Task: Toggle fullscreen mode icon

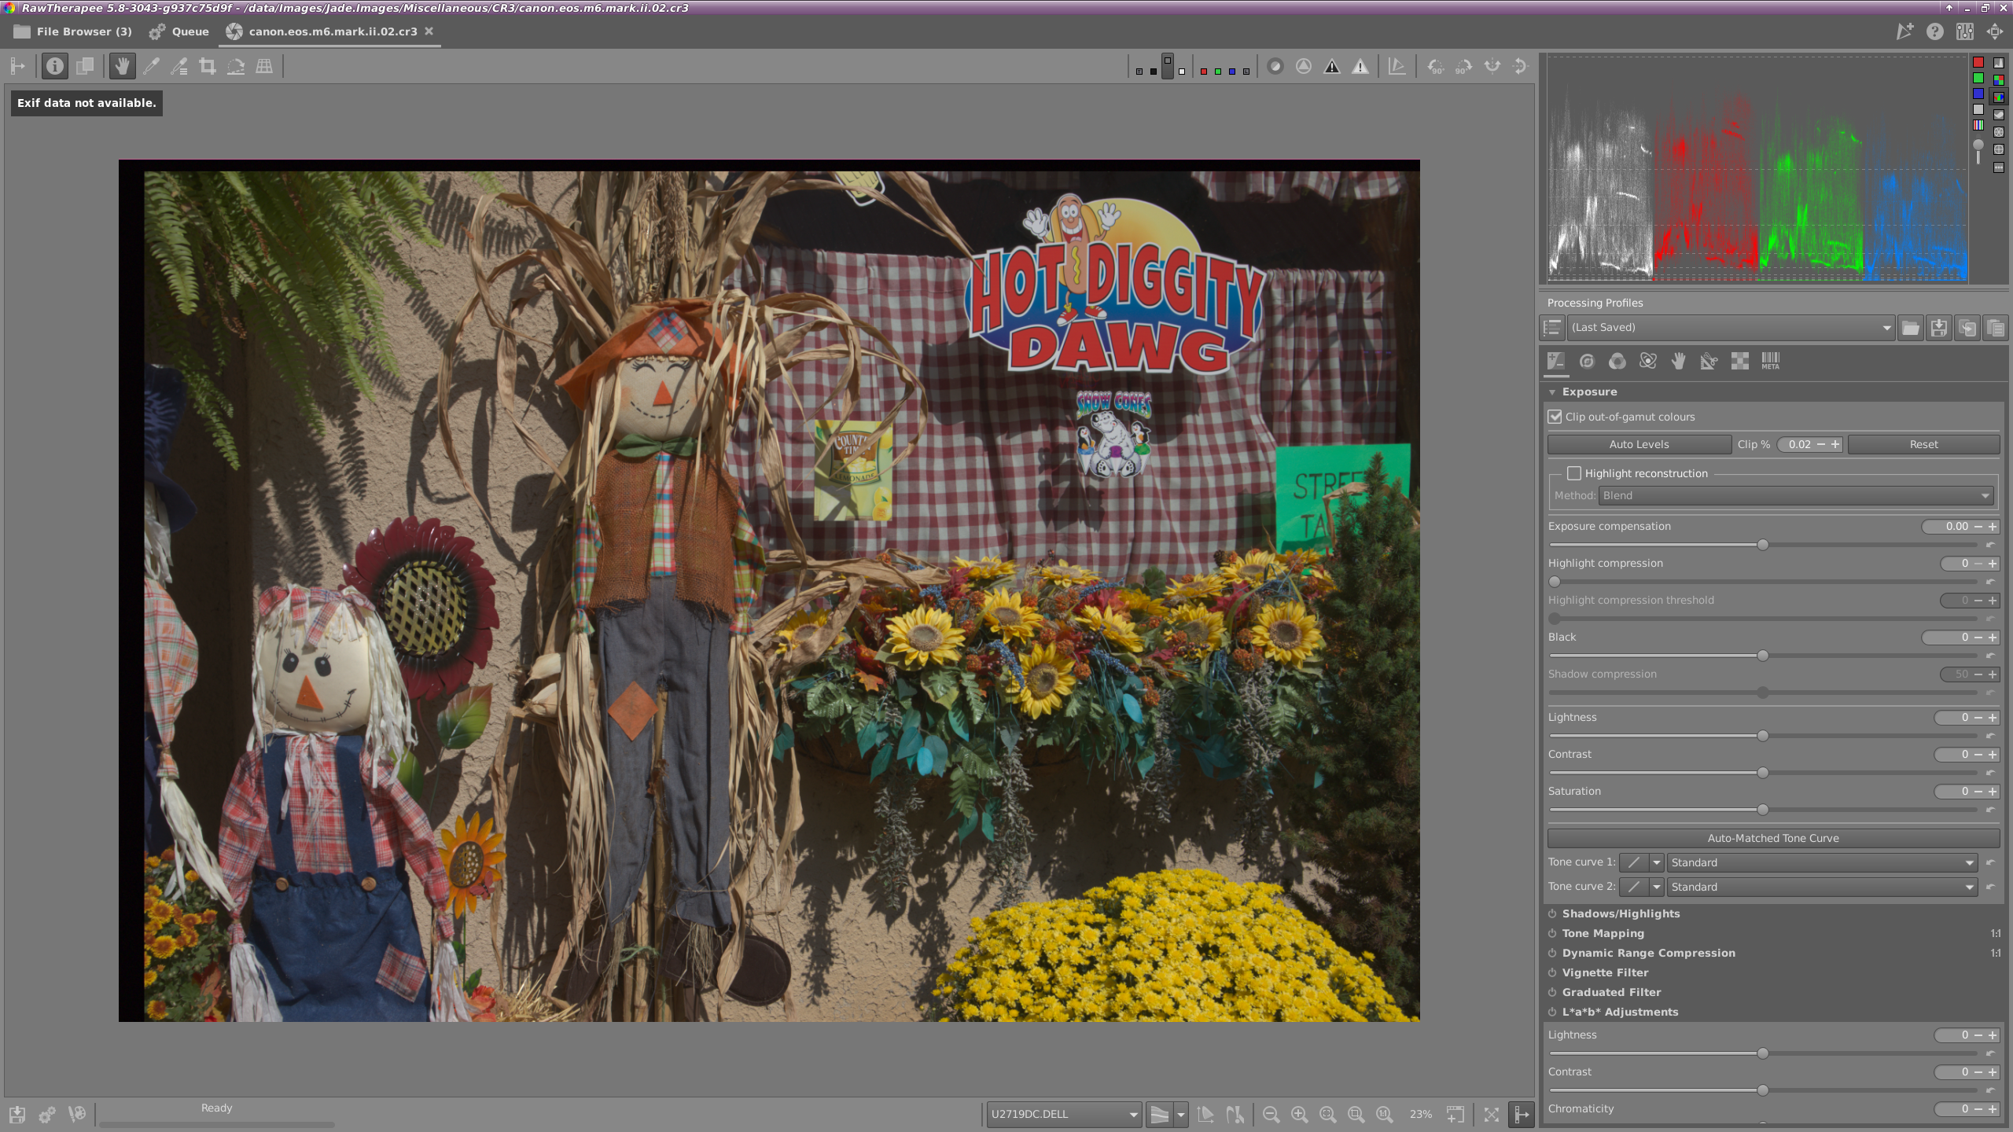Action: 1491,1115
